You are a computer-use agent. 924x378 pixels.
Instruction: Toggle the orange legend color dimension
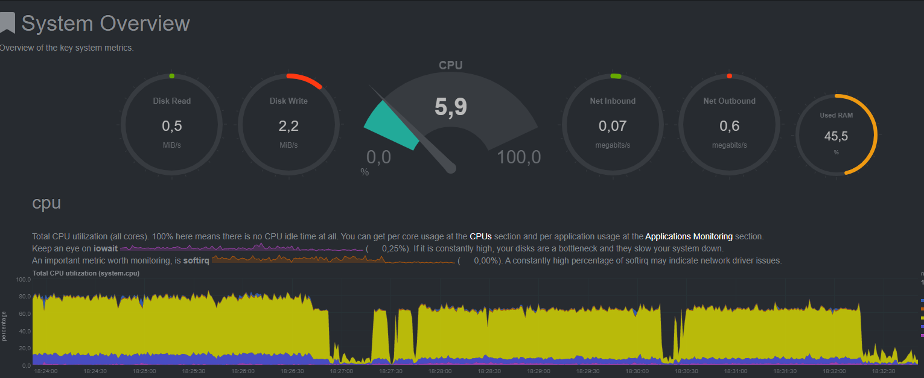pyautogui.click(x=922, y=309)
